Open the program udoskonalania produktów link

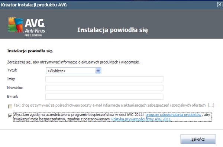(173, 115)
